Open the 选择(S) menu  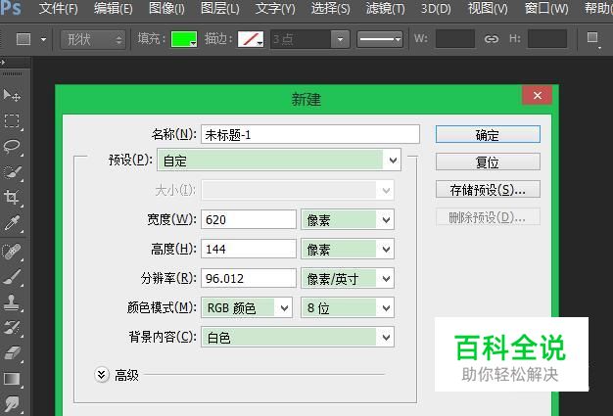330,8
